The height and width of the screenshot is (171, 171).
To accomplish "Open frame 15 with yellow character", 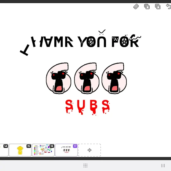I will click(20, 150).
